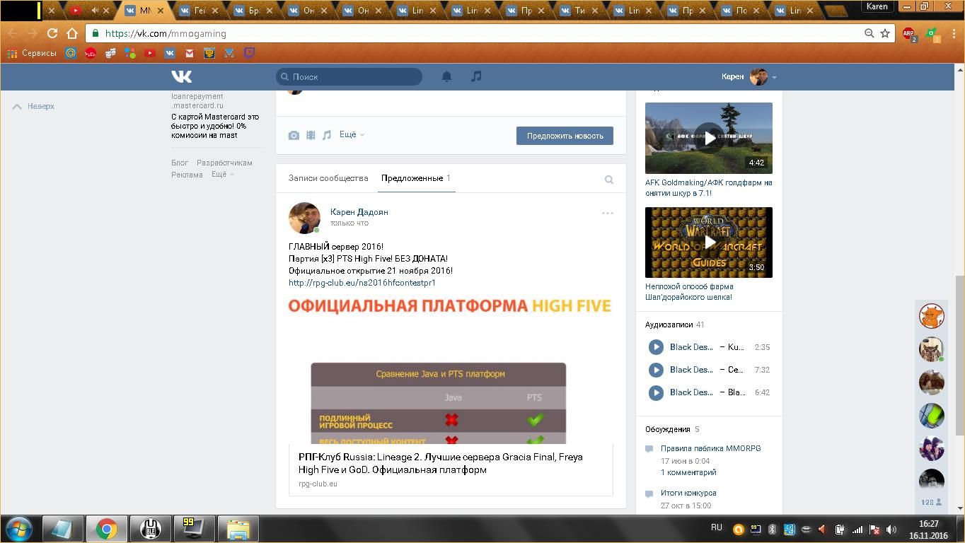Open the Аудиозаписи 41 section header

(x=674, y=325)
